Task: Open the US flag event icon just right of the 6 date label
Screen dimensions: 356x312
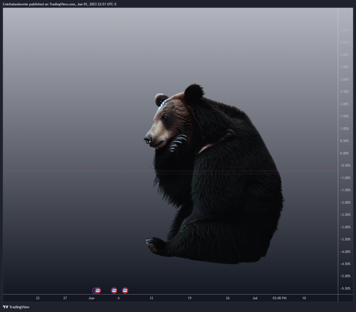Action: tap(125, 291)
